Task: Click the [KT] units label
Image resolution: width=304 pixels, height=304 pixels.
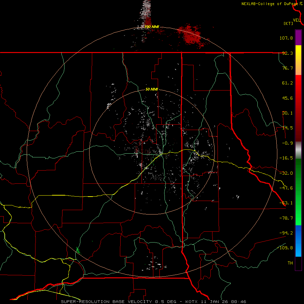Action: click(288, 23)
